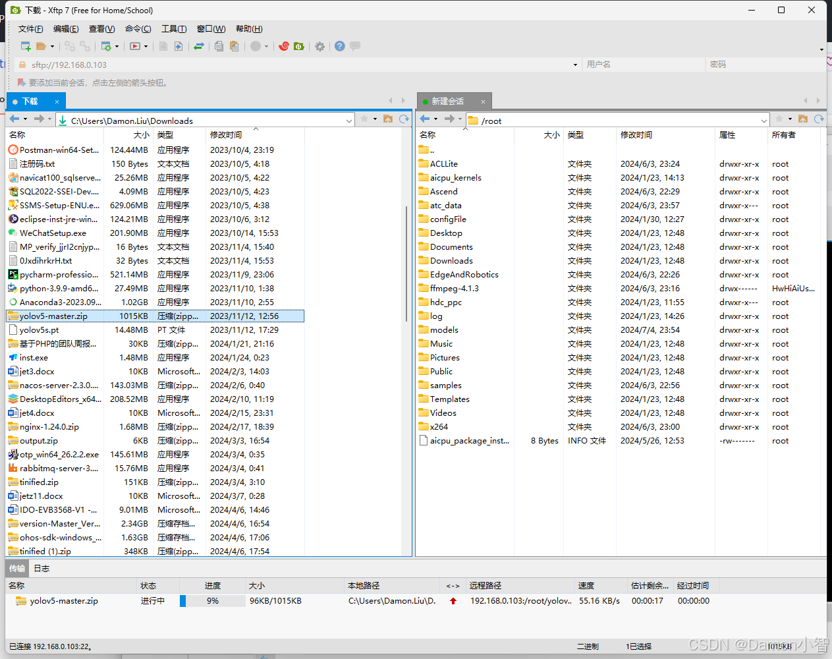Click the favorites star in remote pane

click(779, 119)
